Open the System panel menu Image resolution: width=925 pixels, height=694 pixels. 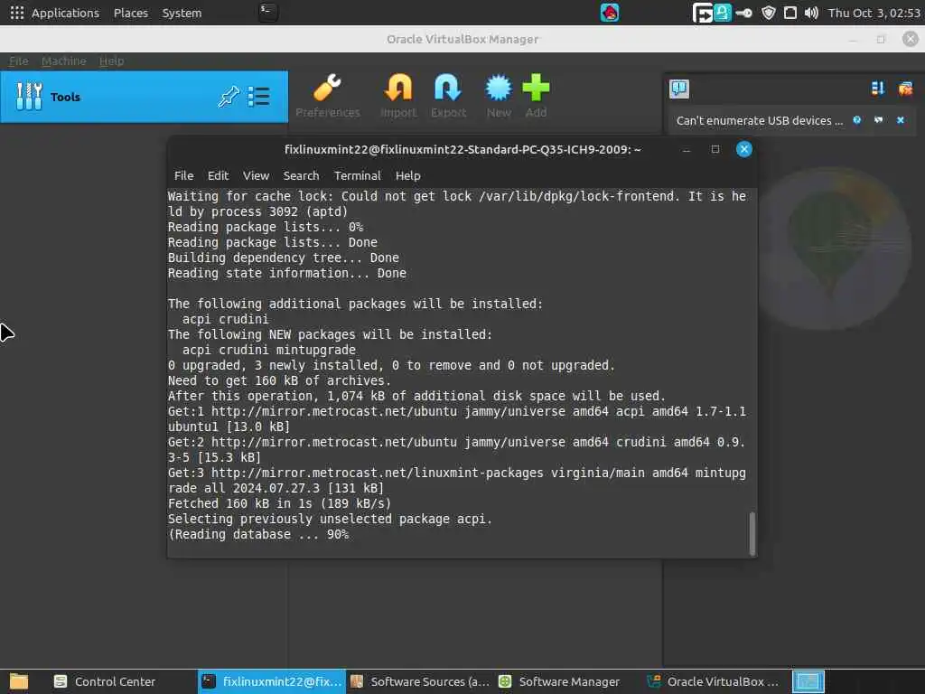(x=182, y=13)
